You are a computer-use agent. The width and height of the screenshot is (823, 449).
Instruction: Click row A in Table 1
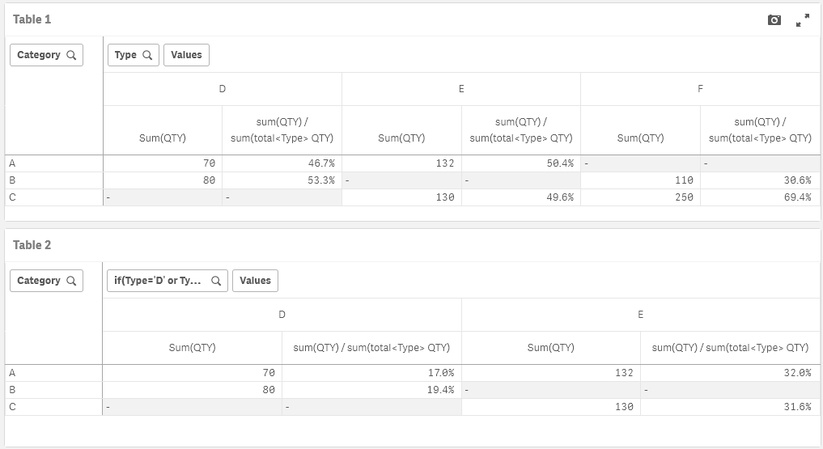pyautogui.click(x=12, y=163)
